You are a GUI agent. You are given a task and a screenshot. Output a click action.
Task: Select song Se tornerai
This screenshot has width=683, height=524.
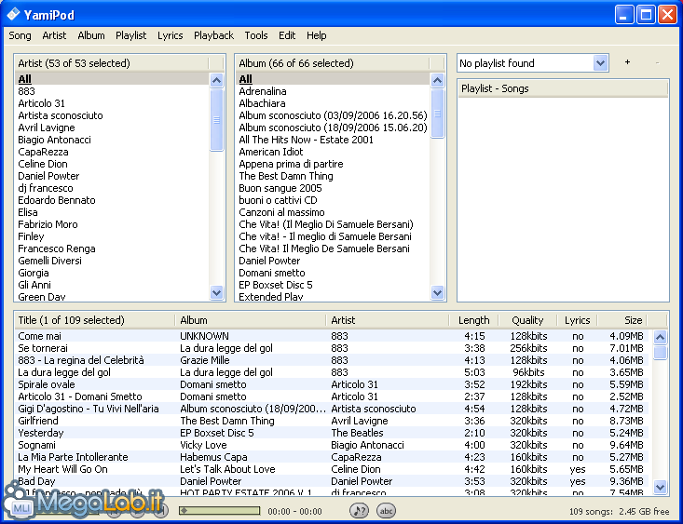(x=332, y=348)
